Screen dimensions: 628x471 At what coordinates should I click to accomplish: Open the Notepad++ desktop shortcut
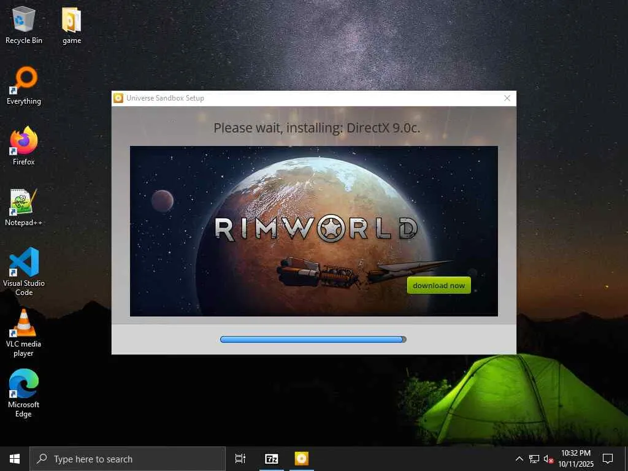[x=24, y=207]
